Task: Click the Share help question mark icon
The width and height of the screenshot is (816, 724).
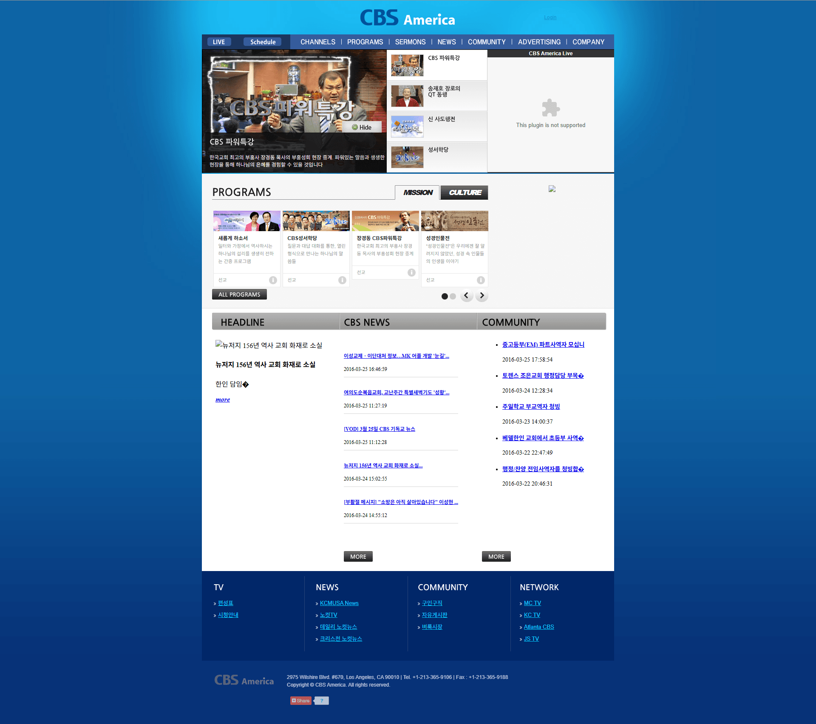Action: (322, 701)
